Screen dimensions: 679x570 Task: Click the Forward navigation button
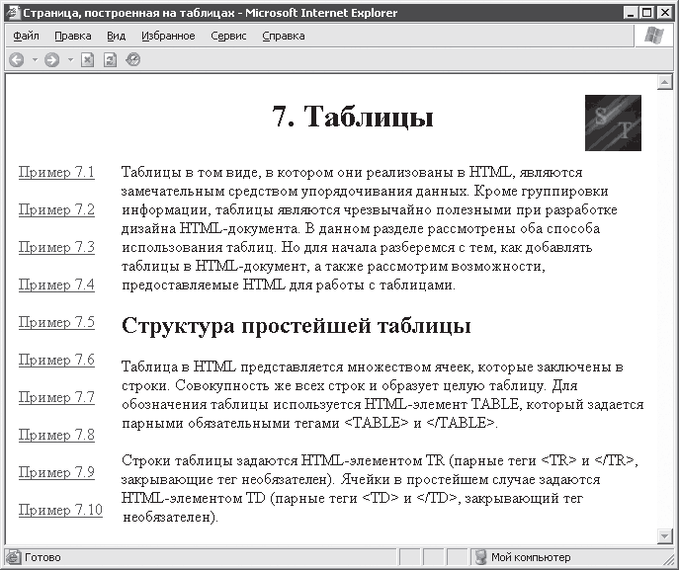51,59
